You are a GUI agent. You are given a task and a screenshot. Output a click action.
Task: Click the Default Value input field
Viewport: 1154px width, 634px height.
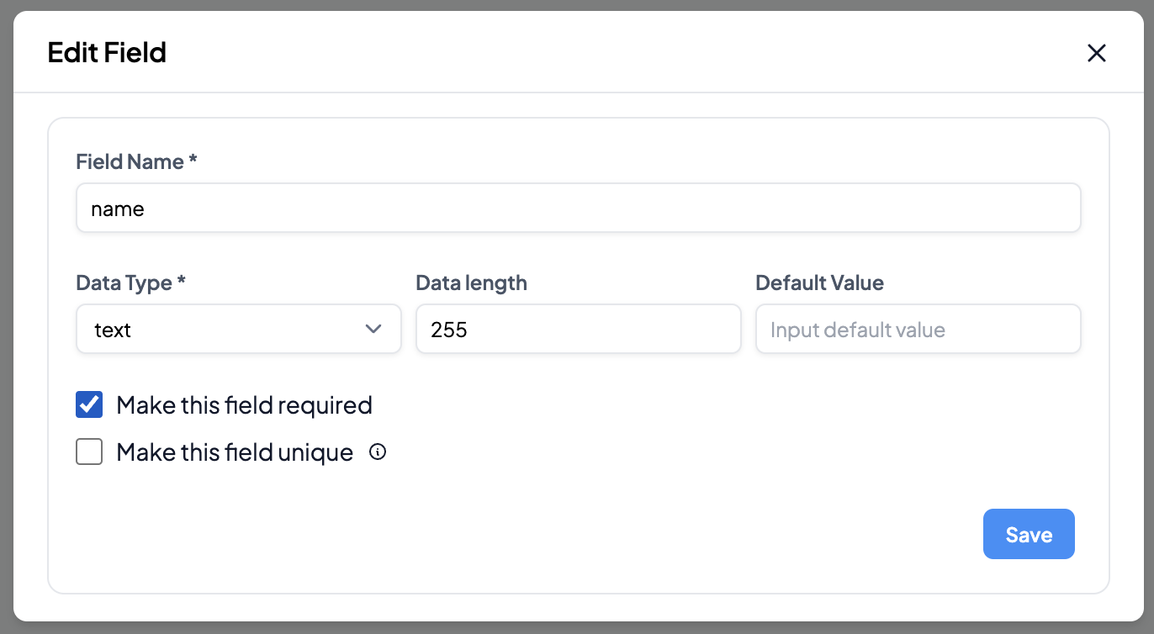point(918,329)
